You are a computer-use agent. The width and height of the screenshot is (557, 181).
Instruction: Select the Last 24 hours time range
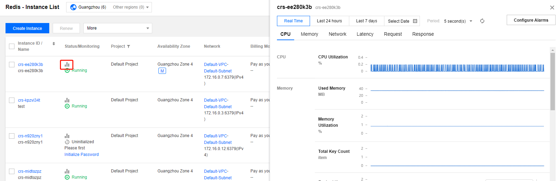coord(329,21)
